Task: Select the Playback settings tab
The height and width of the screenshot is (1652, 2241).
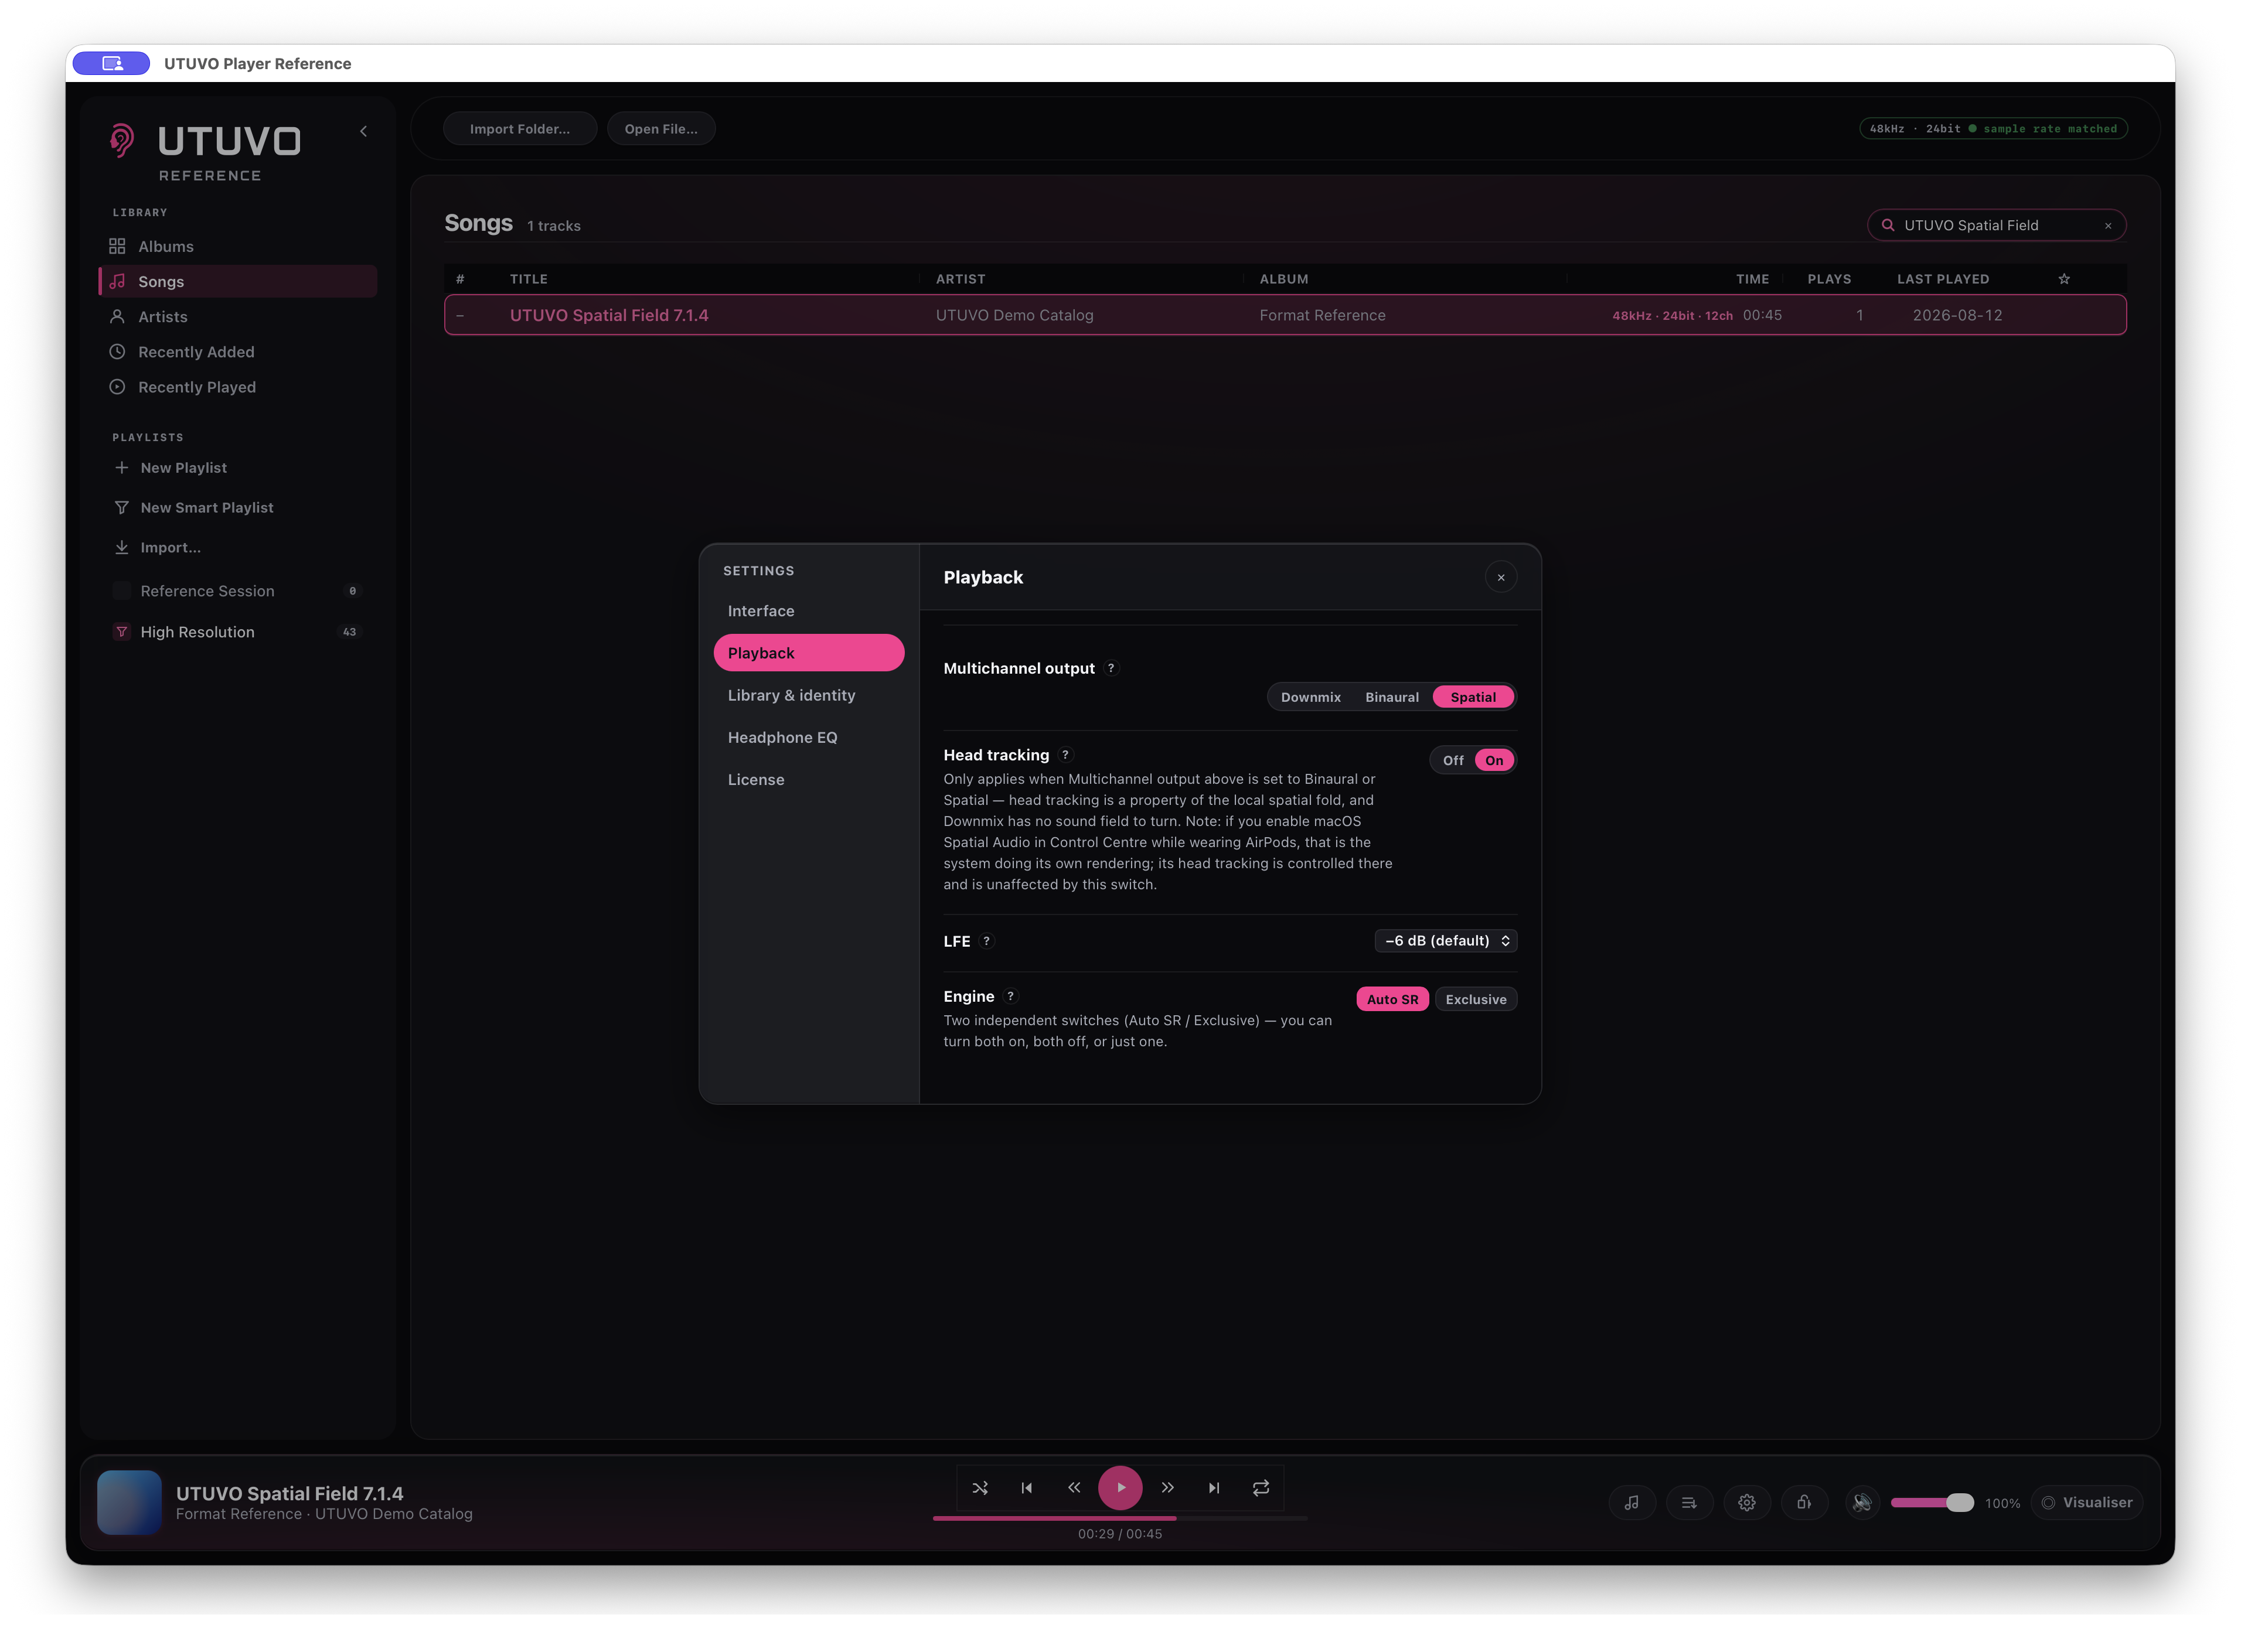Action: pyautogui.click(x=808, y=653)
